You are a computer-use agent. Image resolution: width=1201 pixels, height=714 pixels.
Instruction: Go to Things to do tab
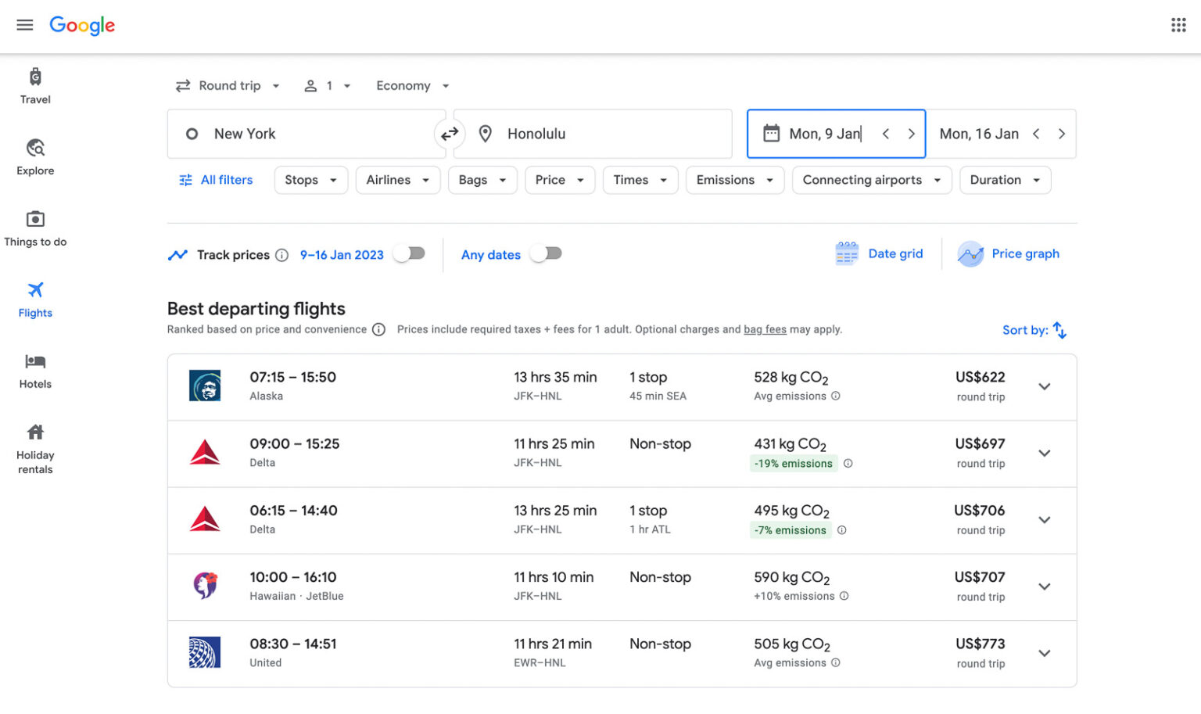pyautogui.click(x=35, y=228)
